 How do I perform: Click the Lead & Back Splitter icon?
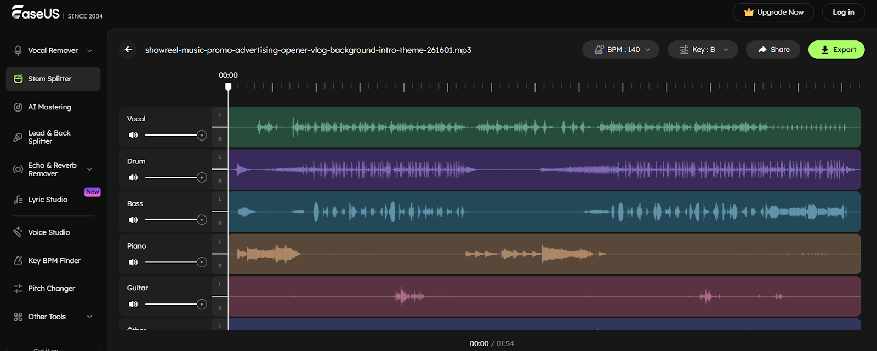(x=18, y=137)
